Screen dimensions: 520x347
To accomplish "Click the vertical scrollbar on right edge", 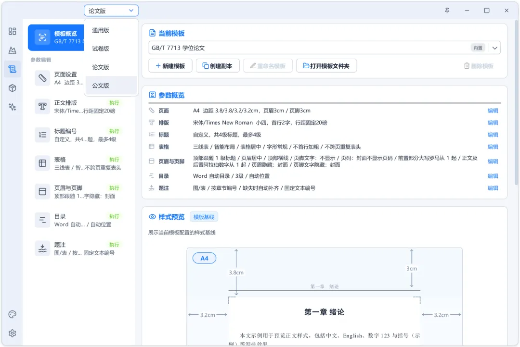I will point(516,102).
